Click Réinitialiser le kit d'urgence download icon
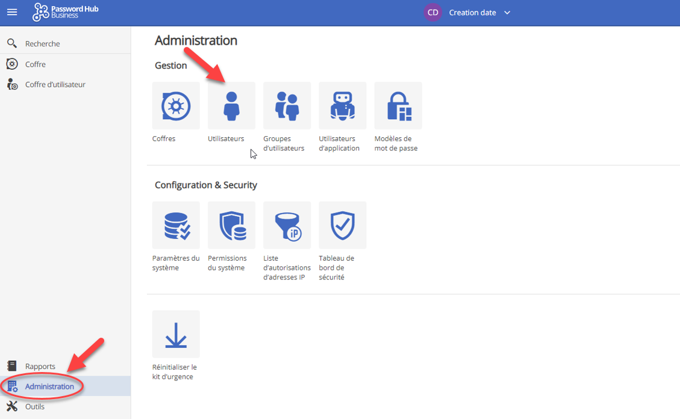The height and width of the screenshot is (419, 680). tap(176, 334)
